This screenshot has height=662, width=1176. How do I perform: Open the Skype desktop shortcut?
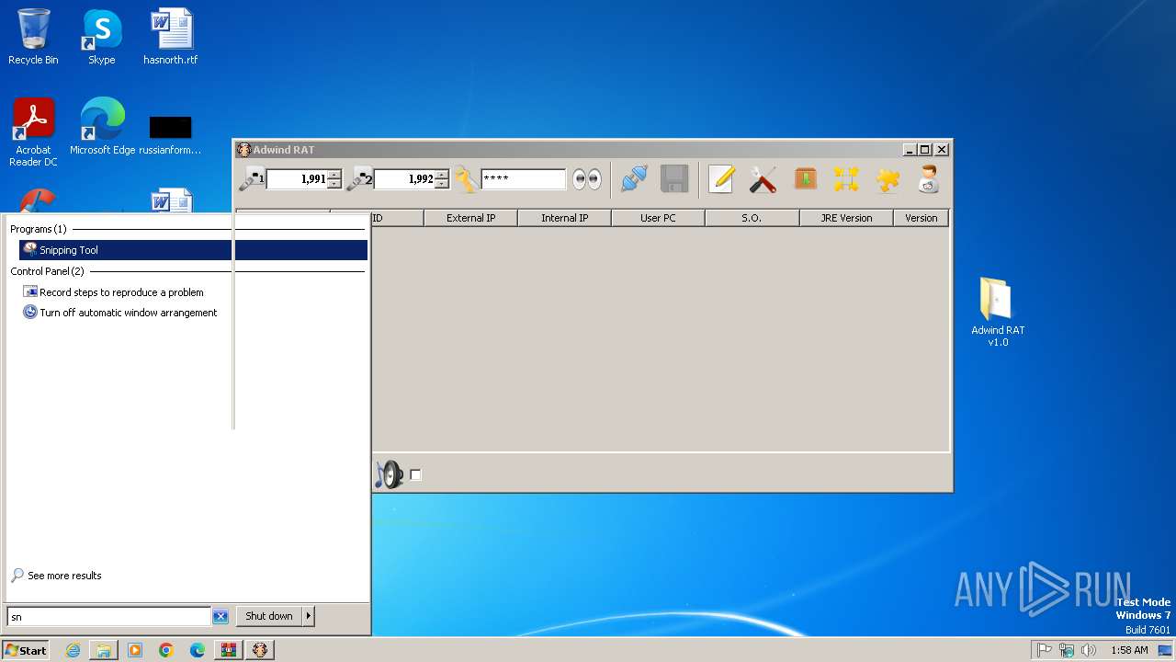[x=101, y=37]
